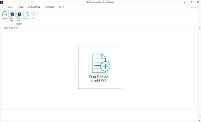Minimize the Stellar Compactor window
This screenshot has width=201, height=122.
coord(185,2)
